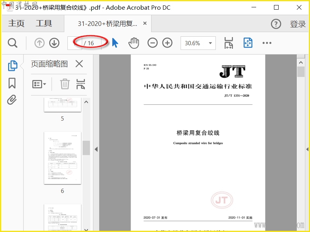Maximize the Acrobat window
This screenshot has height=232, width=310.
point(276,7)
